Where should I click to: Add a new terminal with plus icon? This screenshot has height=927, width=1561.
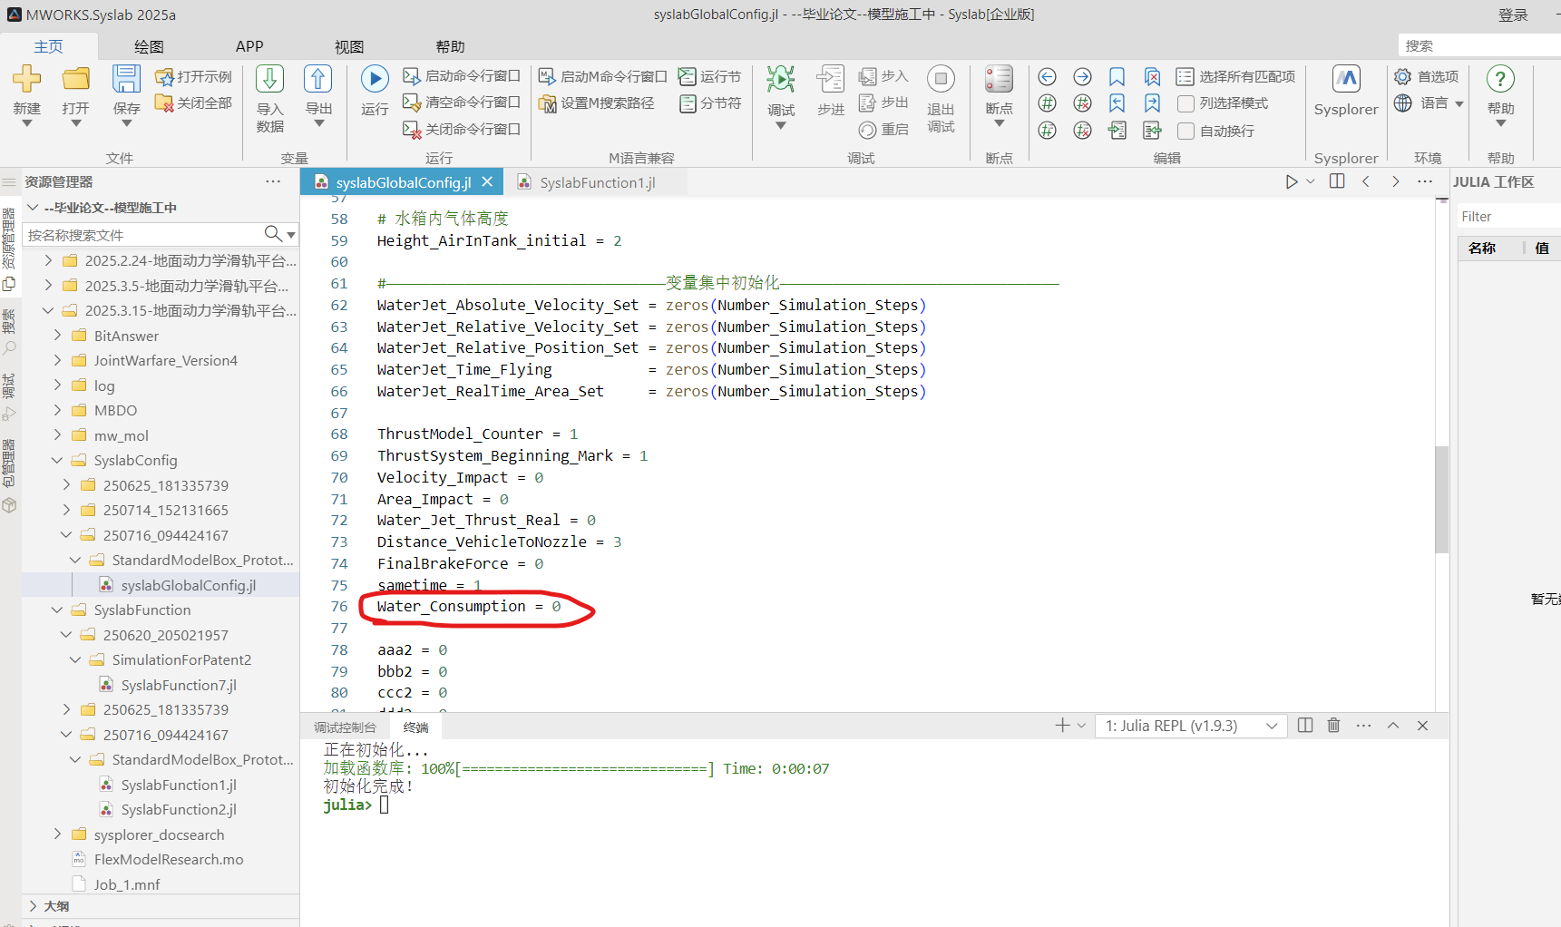(x=1063, y=726)
